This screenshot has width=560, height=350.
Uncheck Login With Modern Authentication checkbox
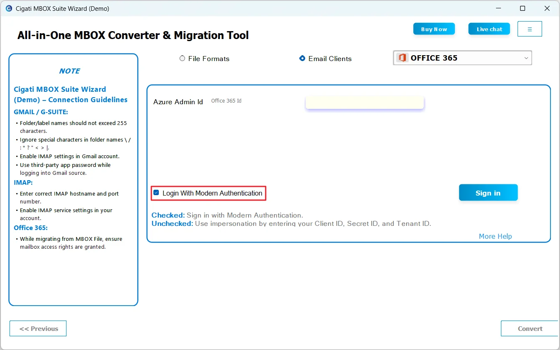pyautogui.click(x=156, y=193)
